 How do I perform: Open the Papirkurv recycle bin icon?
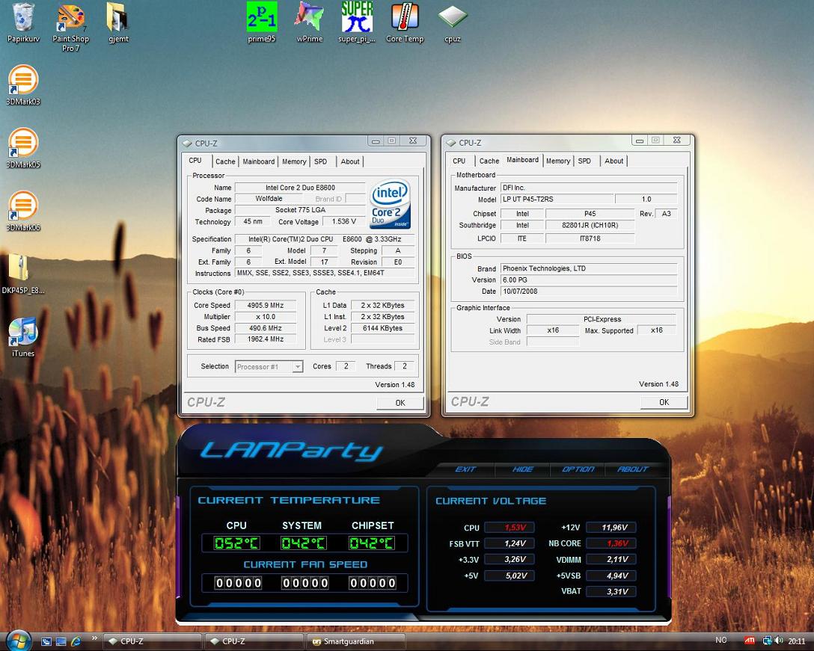(x=23, y=23)
